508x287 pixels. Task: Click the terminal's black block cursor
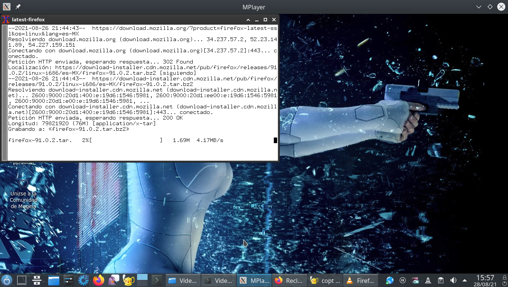(x=275, y=140)
